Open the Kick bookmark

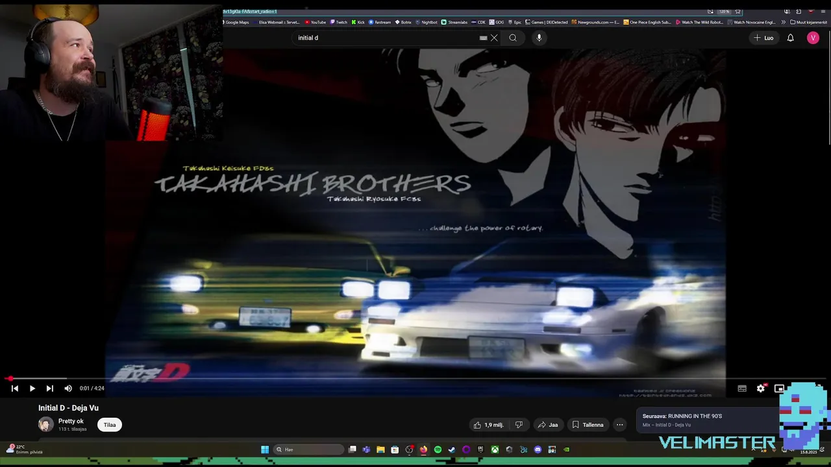coord(358,22)
